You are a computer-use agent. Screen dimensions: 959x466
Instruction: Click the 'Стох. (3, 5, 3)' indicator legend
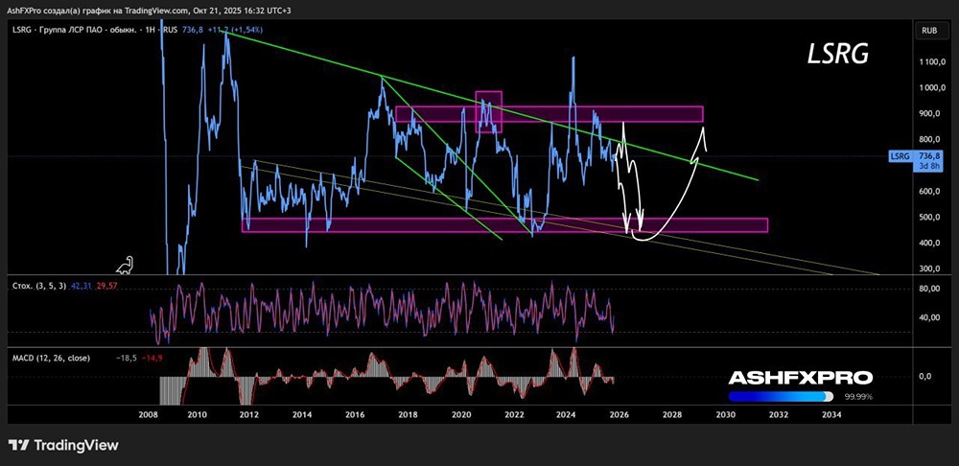point(39,285)
